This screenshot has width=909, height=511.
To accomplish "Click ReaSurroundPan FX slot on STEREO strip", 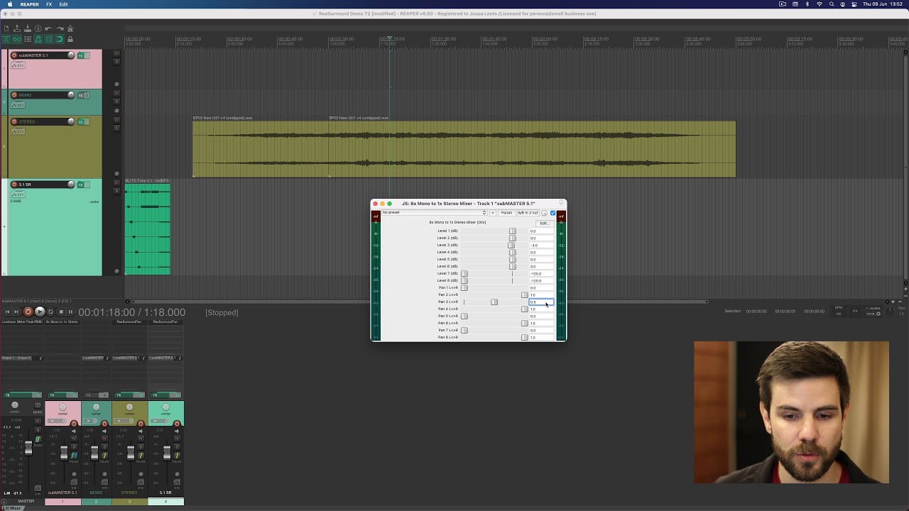I will pos(130,322).
